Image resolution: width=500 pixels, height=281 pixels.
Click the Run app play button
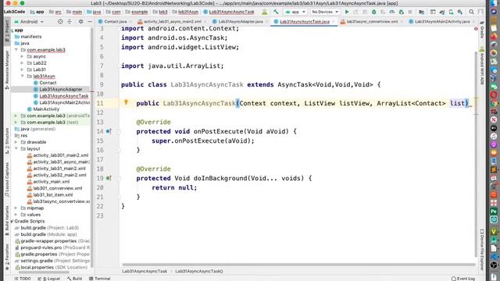347,12
